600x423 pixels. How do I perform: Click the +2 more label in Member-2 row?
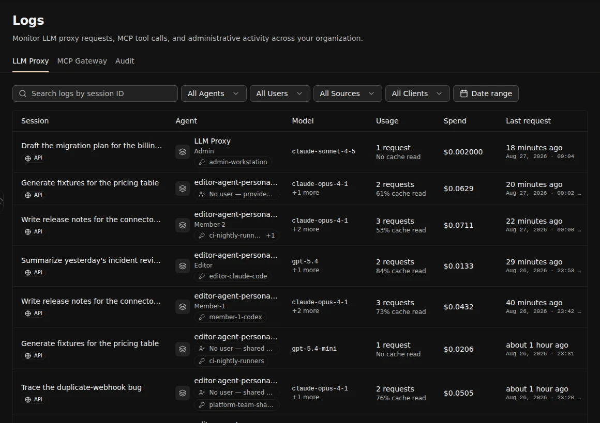pos(306,230)
